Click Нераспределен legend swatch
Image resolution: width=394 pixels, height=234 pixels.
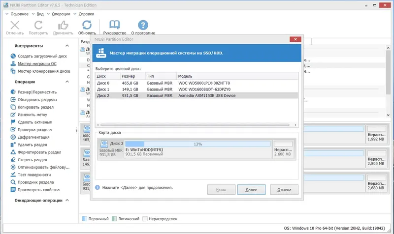[x=145, y=219]
